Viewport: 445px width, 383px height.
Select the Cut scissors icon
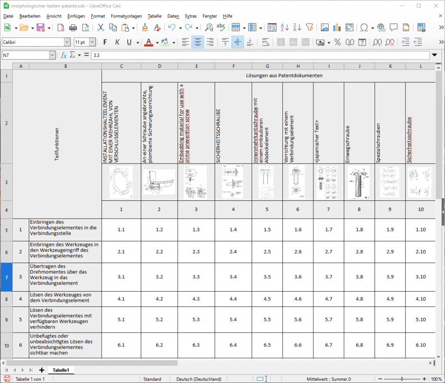pos(100,27)
